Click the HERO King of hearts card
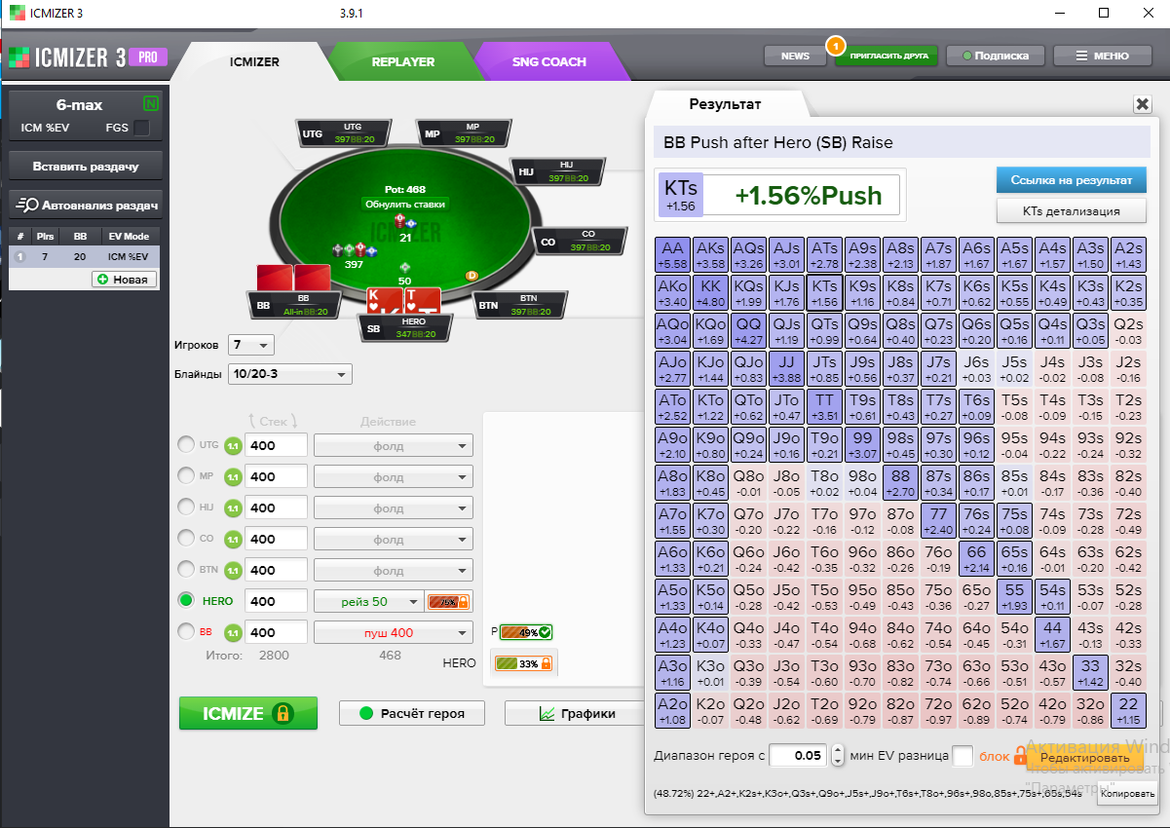The image size is (1170, 828). tap(384, 301)
